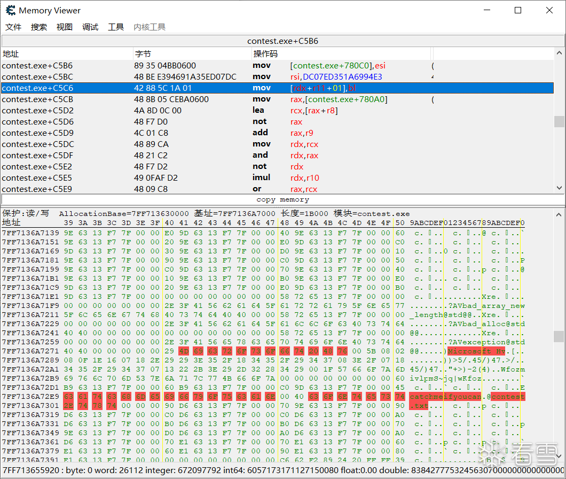The width and height of the screenshot is (566, 479).
Task: Click operand rsi,DC07ED351A6994E3
Action: pos(336,76)
